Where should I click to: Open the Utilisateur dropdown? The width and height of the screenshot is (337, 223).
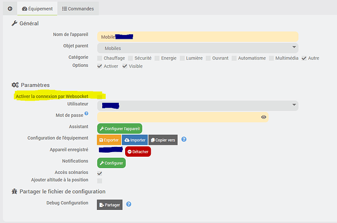[198, 106]
